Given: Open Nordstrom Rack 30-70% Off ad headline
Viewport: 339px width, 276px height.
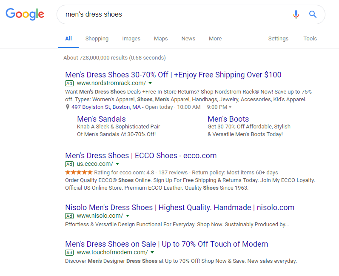Looking at the screenshot, I should click(x=173, y=75).
